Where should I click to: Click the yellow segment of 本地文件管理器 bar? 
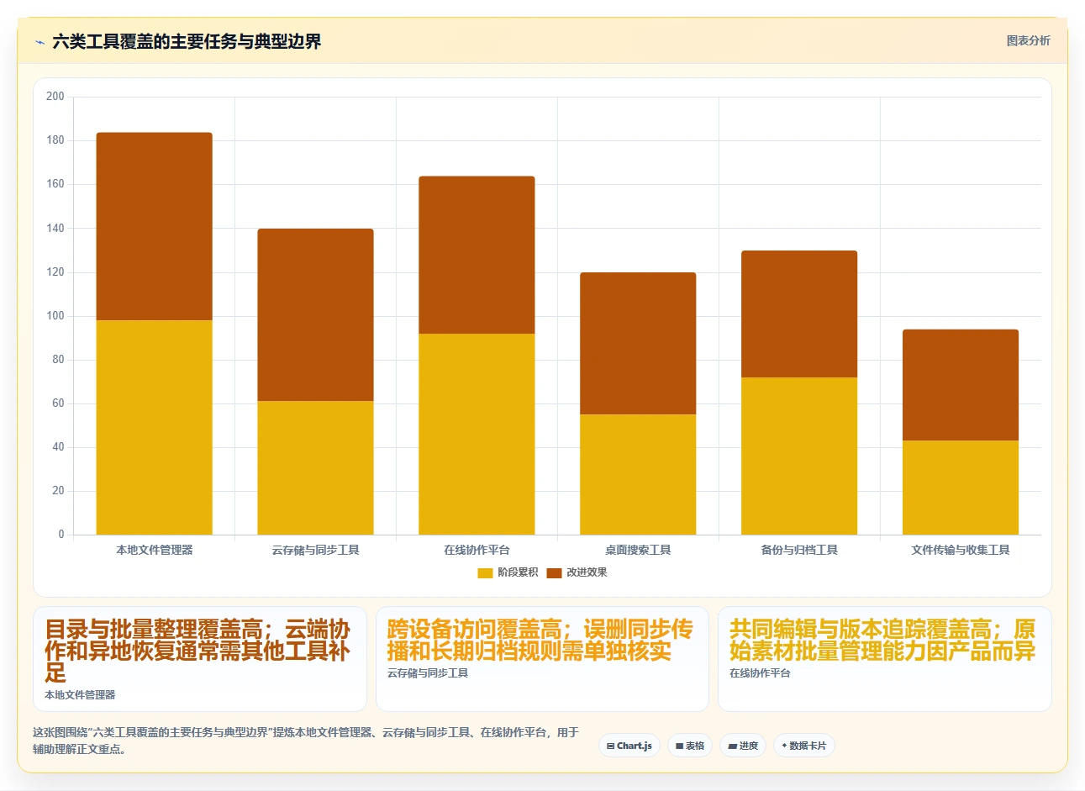click(155, 427)
